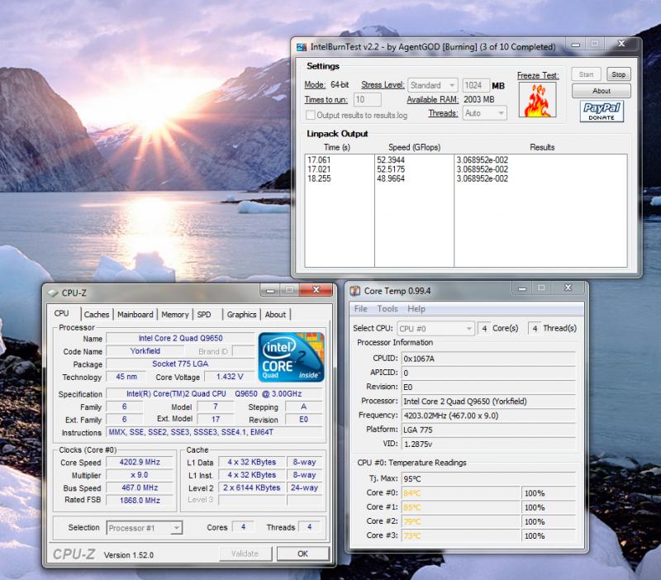Enable Output results to results.log checkbox
661x580 pixels.
pyautogui.click(x=311, y=115)
